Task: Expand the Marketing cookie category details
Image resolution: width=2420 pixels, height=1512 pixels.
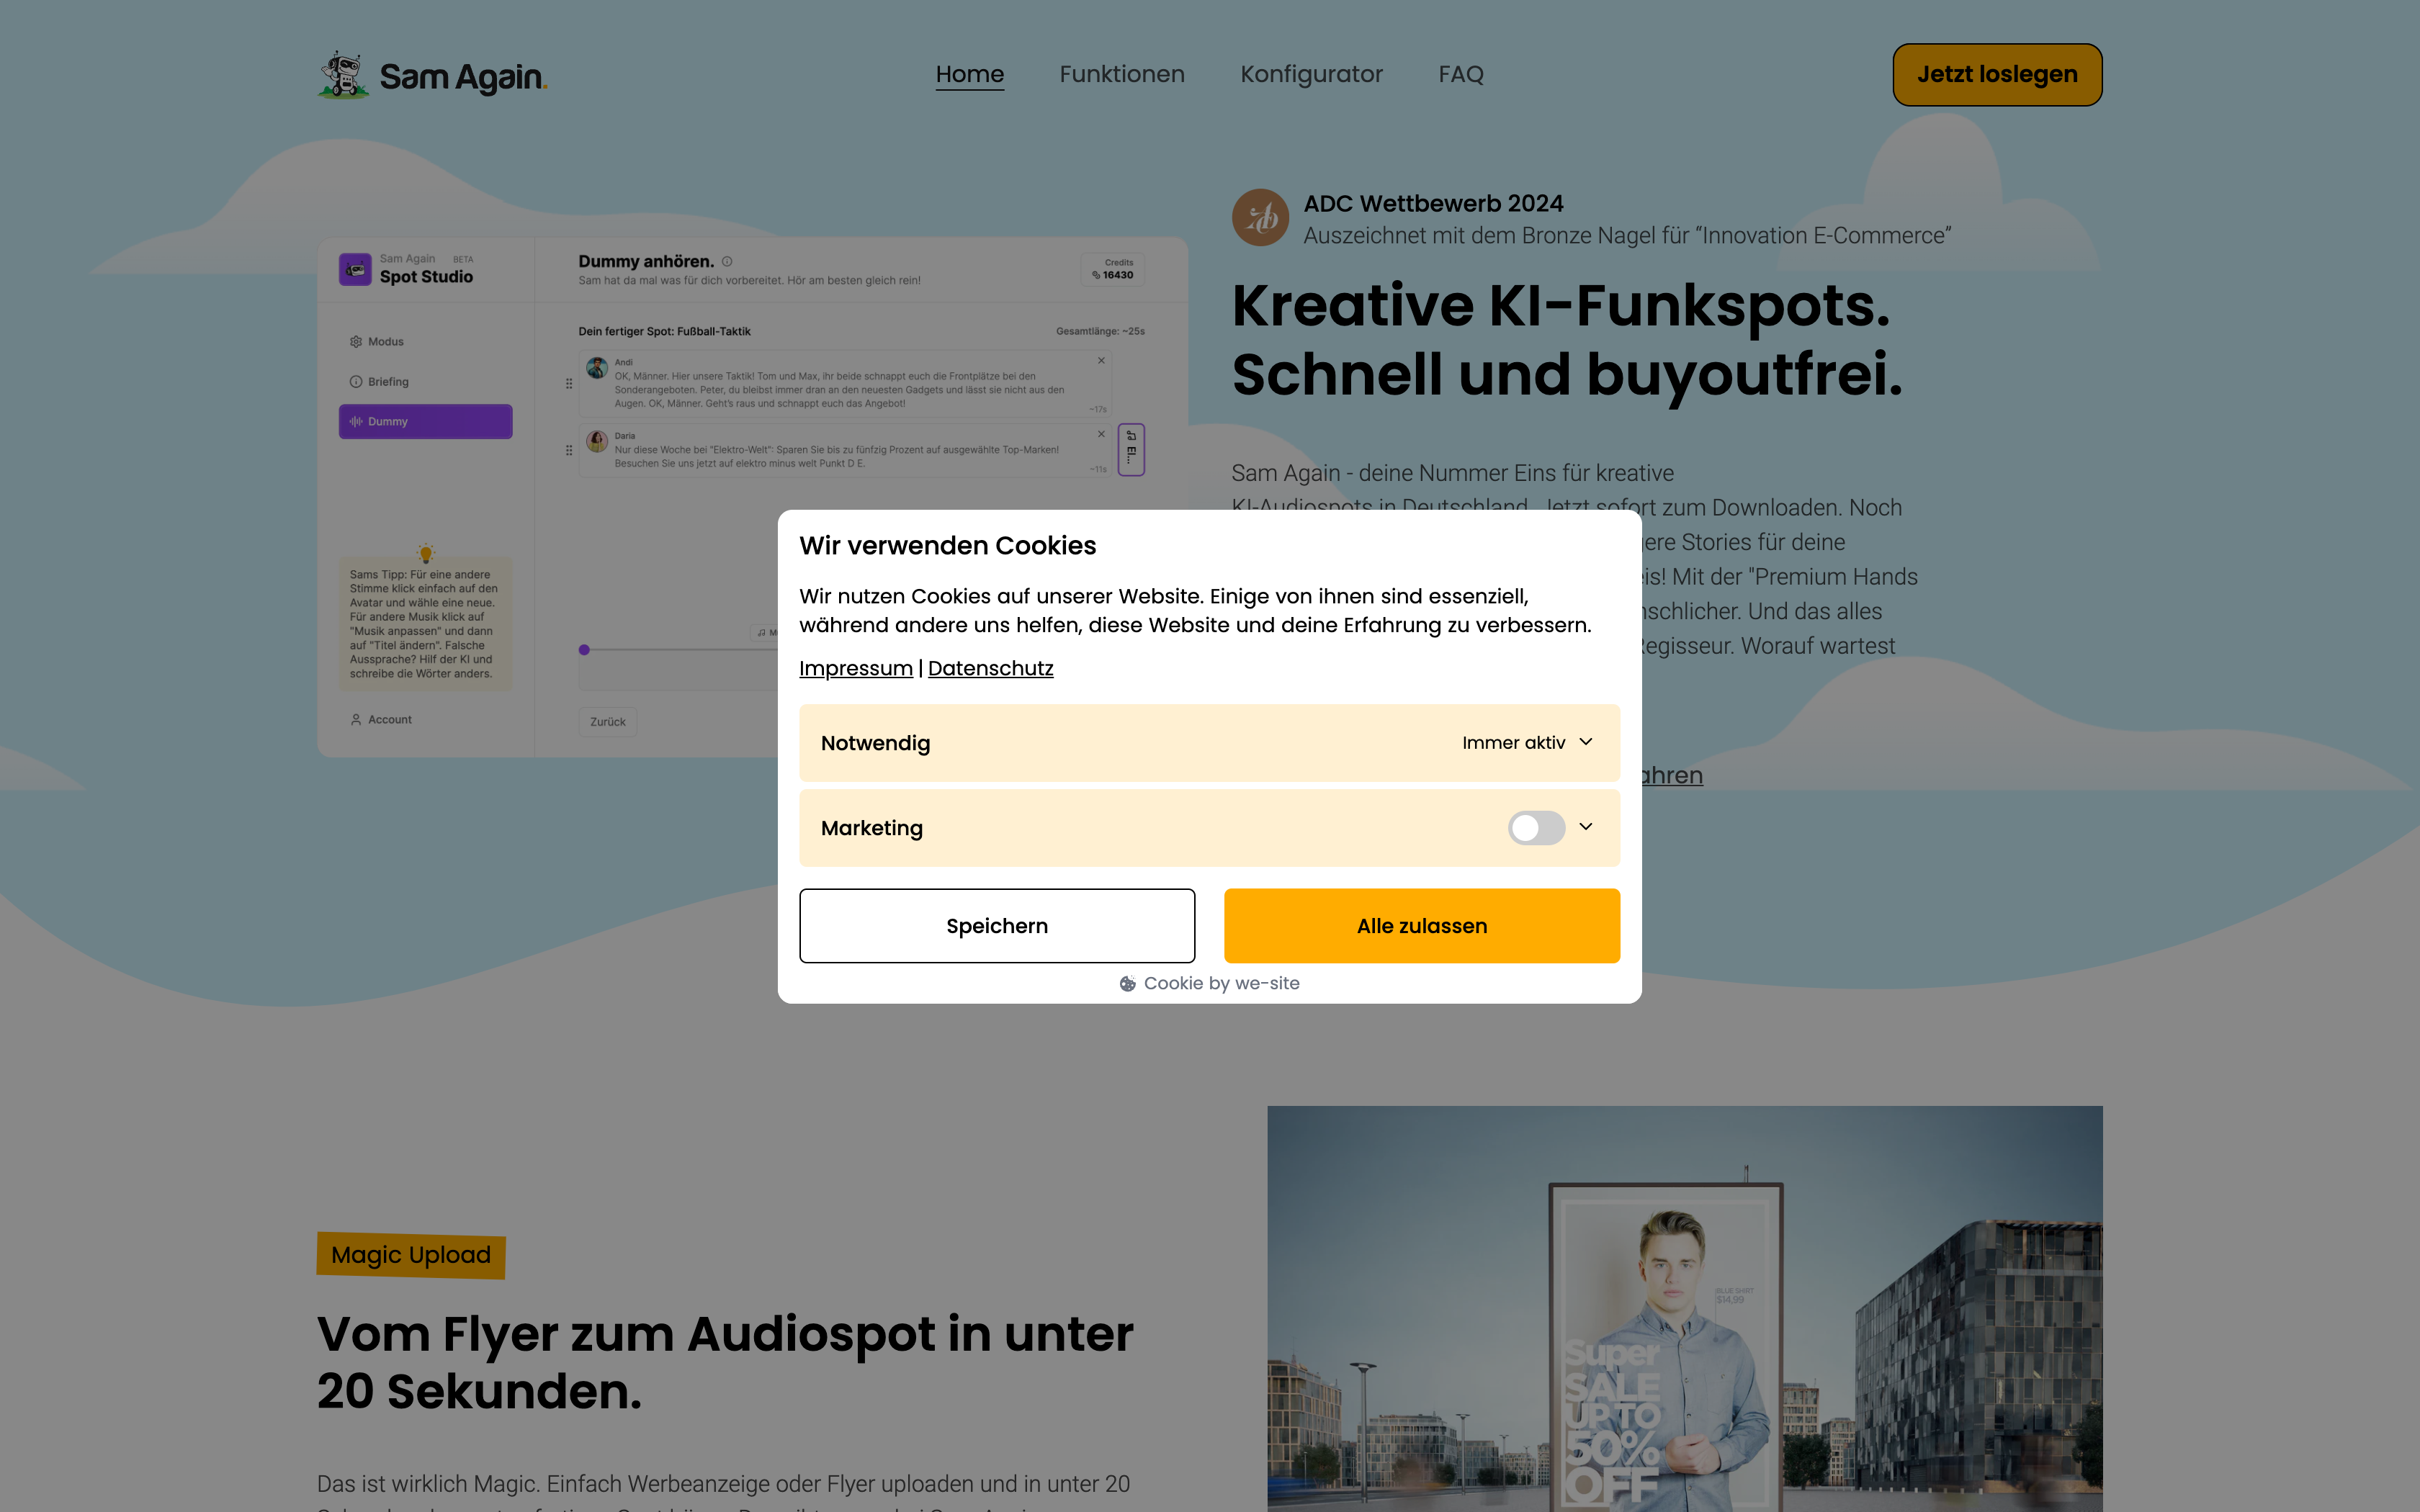Action: 1585,828
